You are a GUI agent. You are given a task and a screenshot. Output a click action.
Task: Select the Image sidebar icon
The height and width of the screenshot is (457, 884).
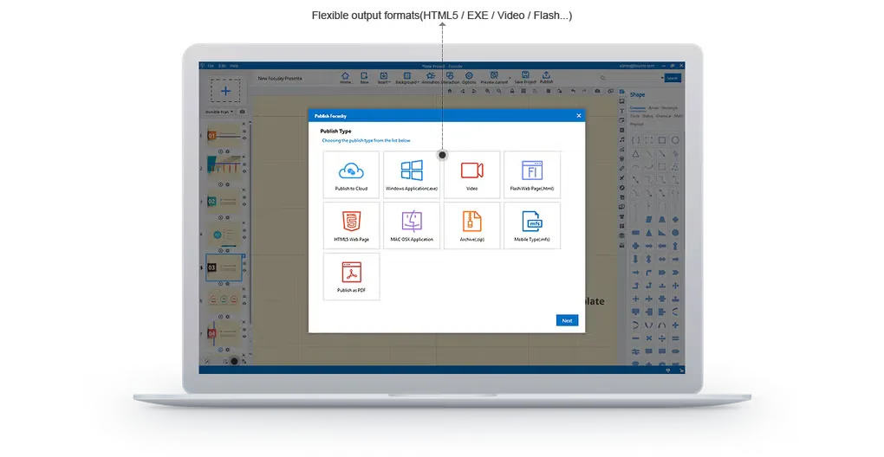[x=622, y=101]
